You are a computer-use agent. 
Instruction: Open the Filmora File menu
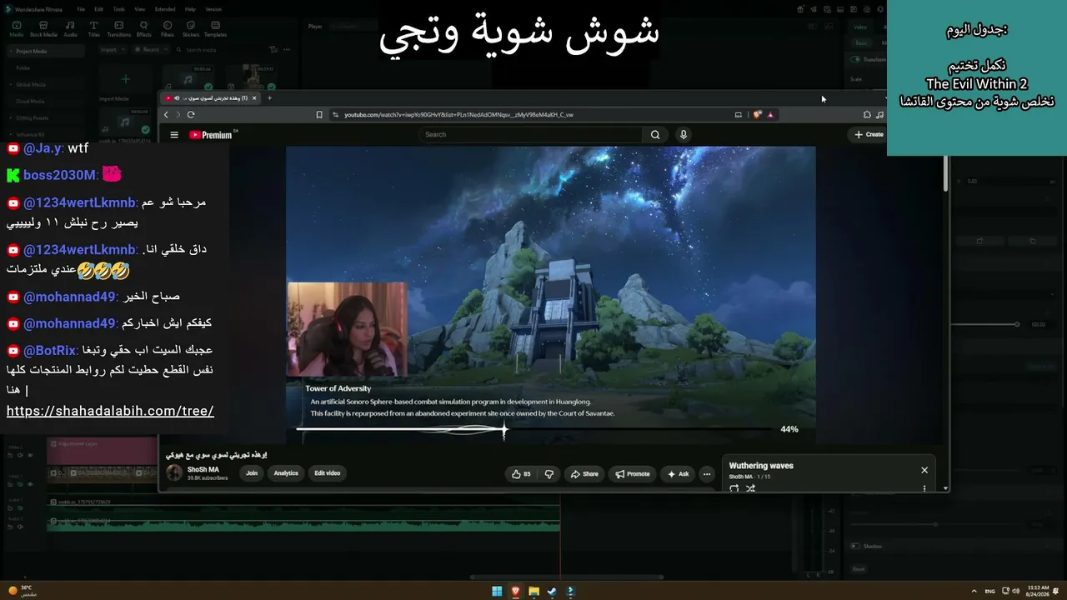click(81, 9)
